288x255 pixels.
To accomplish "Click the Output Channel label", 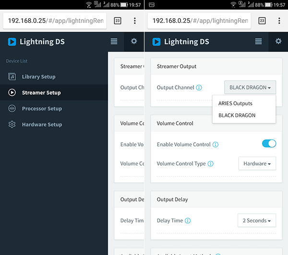I will coord(175,88).
